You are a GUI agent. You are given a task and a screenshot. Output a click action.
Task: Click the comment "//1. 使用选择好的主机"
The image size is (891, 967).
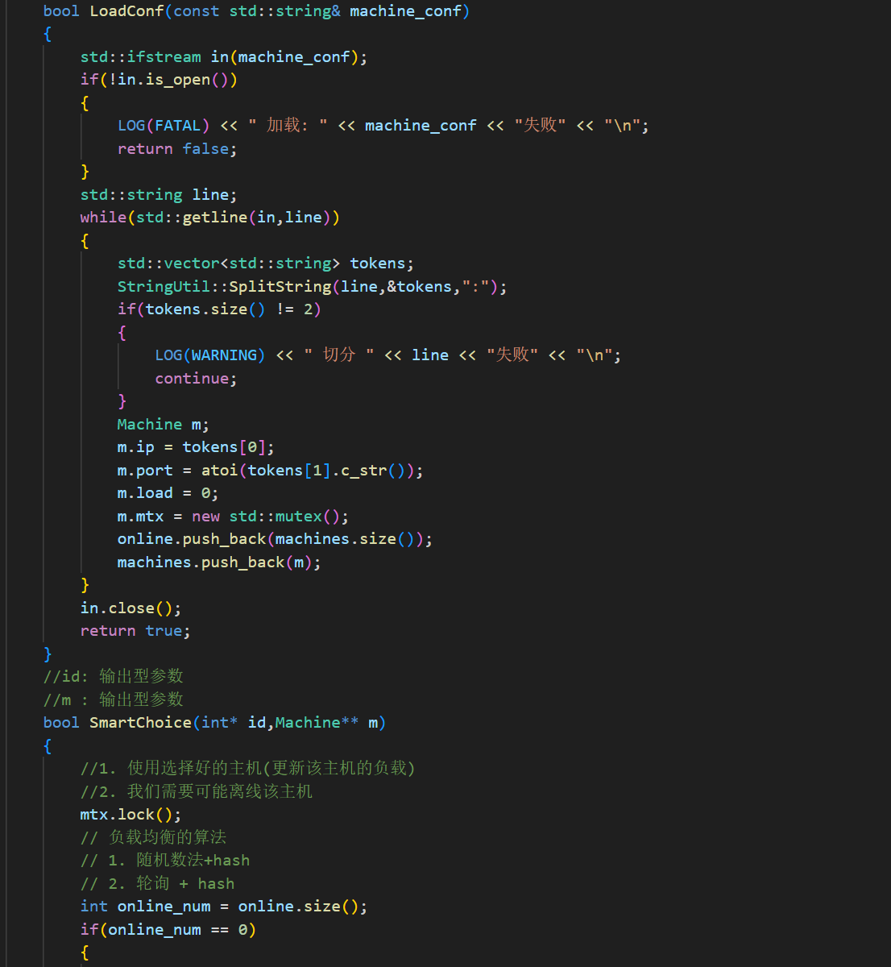247,768
